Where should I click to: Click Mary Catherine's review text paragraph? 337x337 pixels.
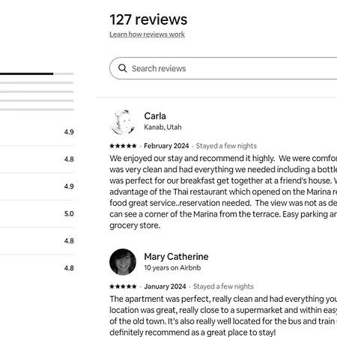pos(223,315)
